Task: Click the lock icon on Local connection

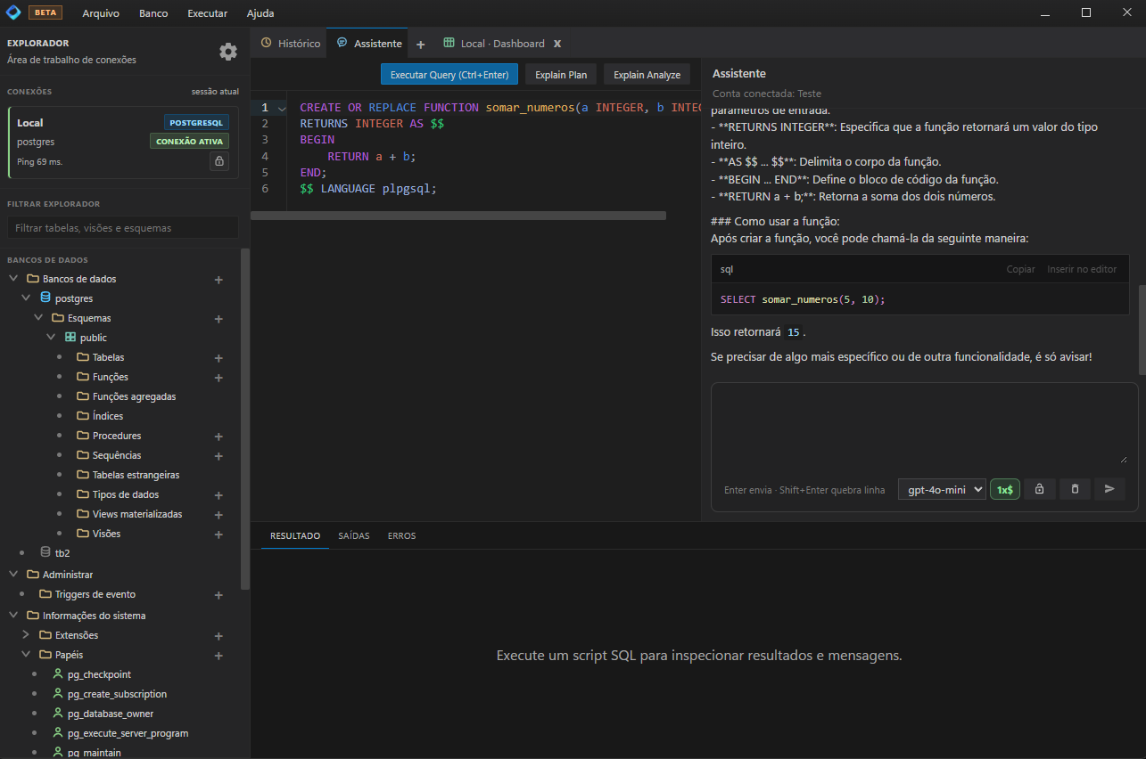Action: 219,161
